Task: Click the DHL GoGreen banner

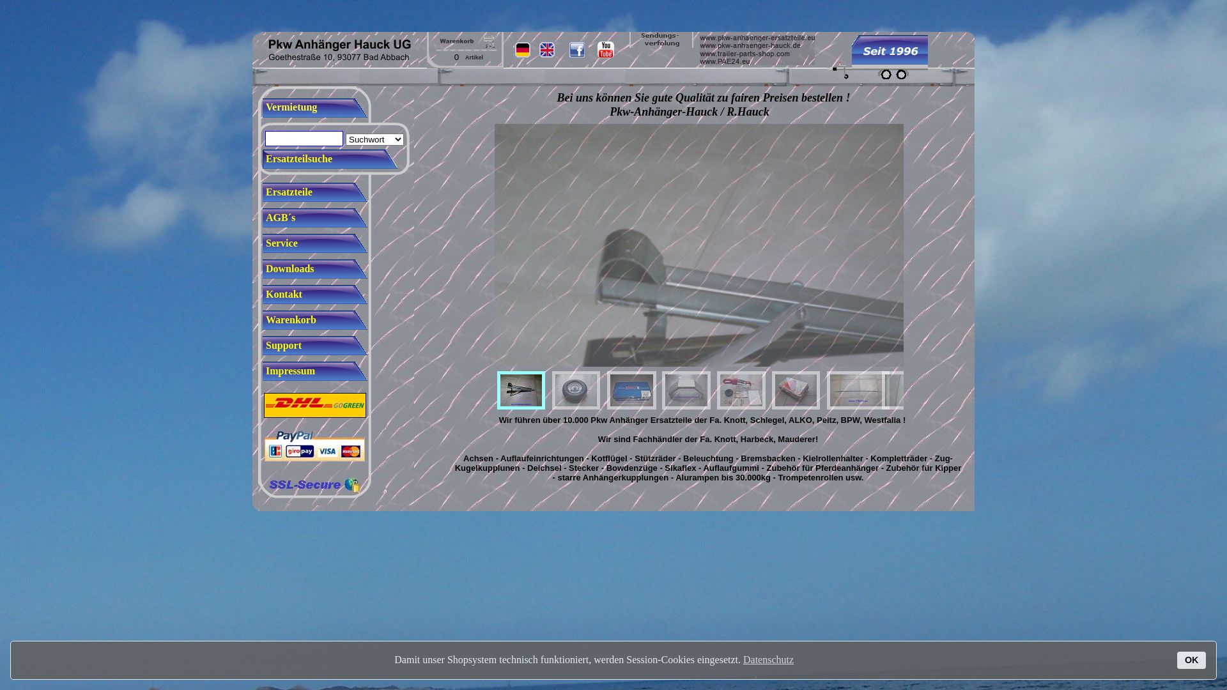Action: (x=315, y=405)
